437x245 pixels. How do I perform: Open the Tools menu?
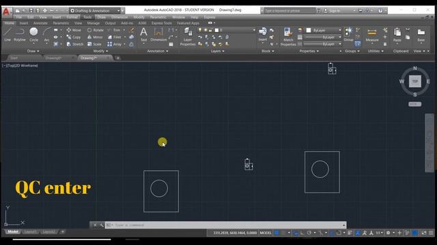87,17
